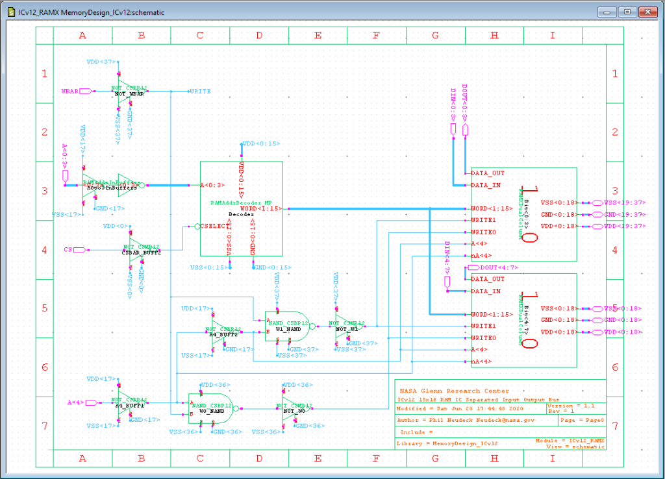Viewport: 665px width, 479px height.
Task: Click the VDD<0> label above CSBAR_BUFF2
Action: [115, 226]
